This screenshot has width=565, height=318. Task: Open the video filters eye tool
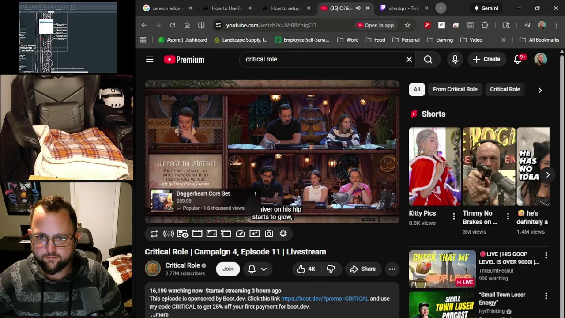pos(183,234)
